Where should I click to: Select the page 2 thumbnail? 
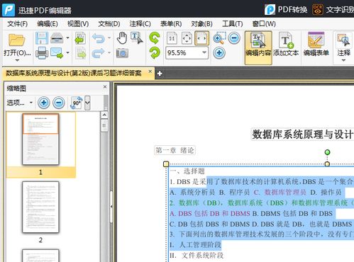pyautogui.click(x=40, y=207)
